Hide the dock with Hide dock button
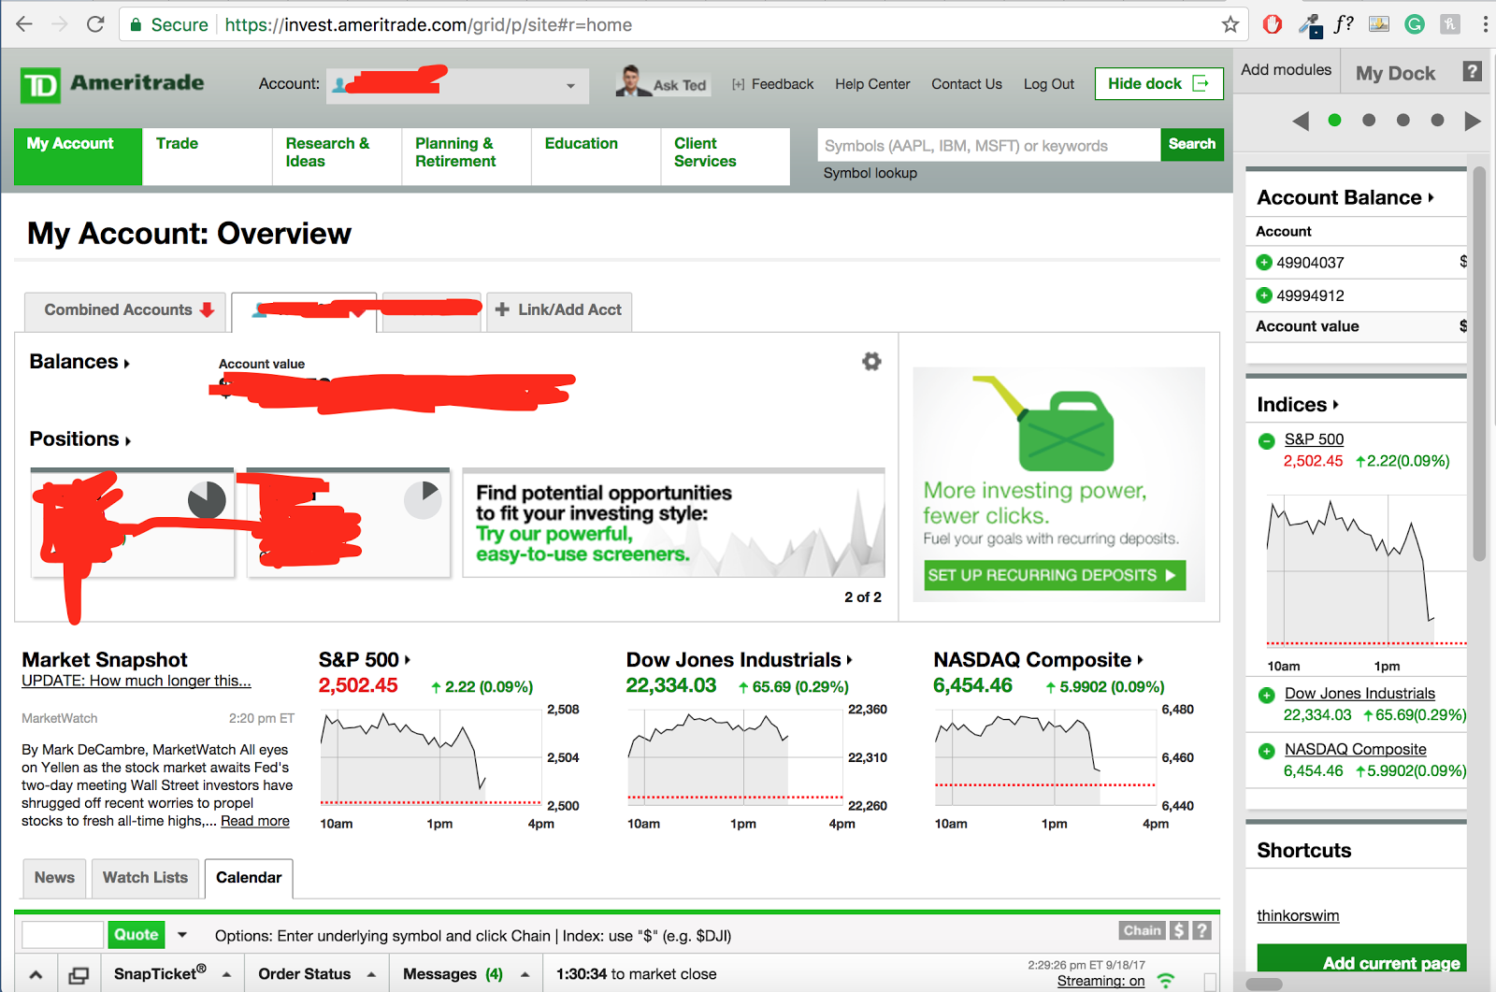The width and height of the screenshot is (1496, 992). 1159,84
